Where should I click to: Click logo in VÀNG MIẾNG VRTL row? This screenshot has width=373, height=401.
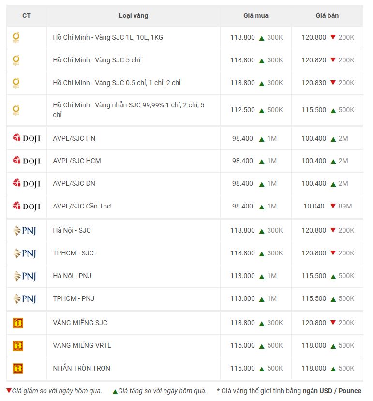[x=18, y=346]
